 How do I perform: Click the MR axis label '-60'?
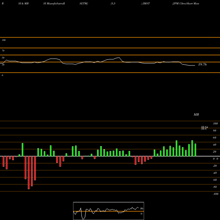coord(215,180)
